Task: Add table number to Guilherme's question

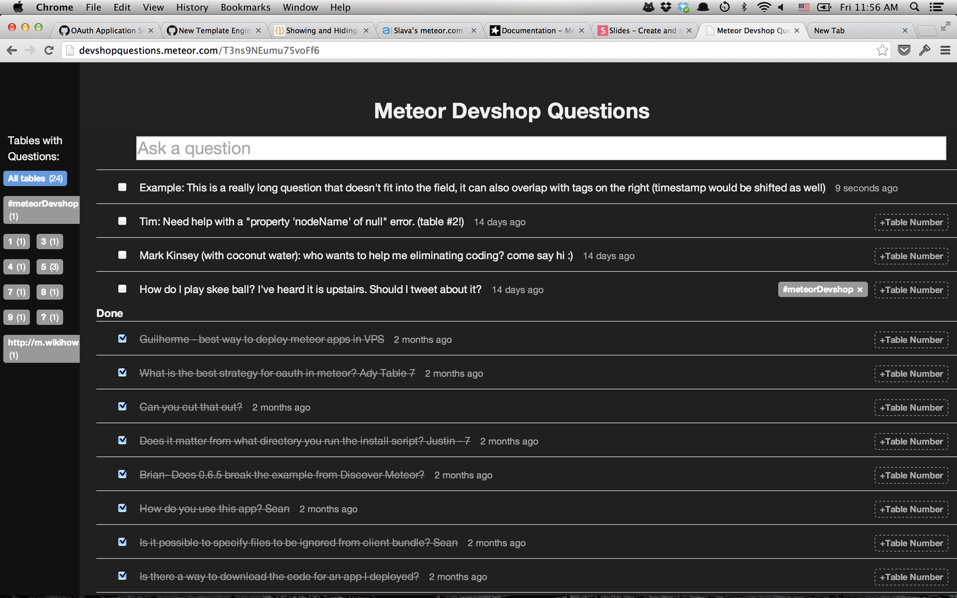Action: [911, 340]
